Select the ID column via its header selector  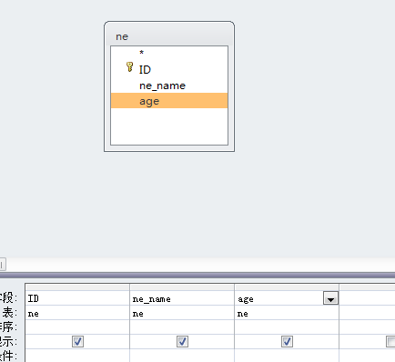click(x=77, y=287)
